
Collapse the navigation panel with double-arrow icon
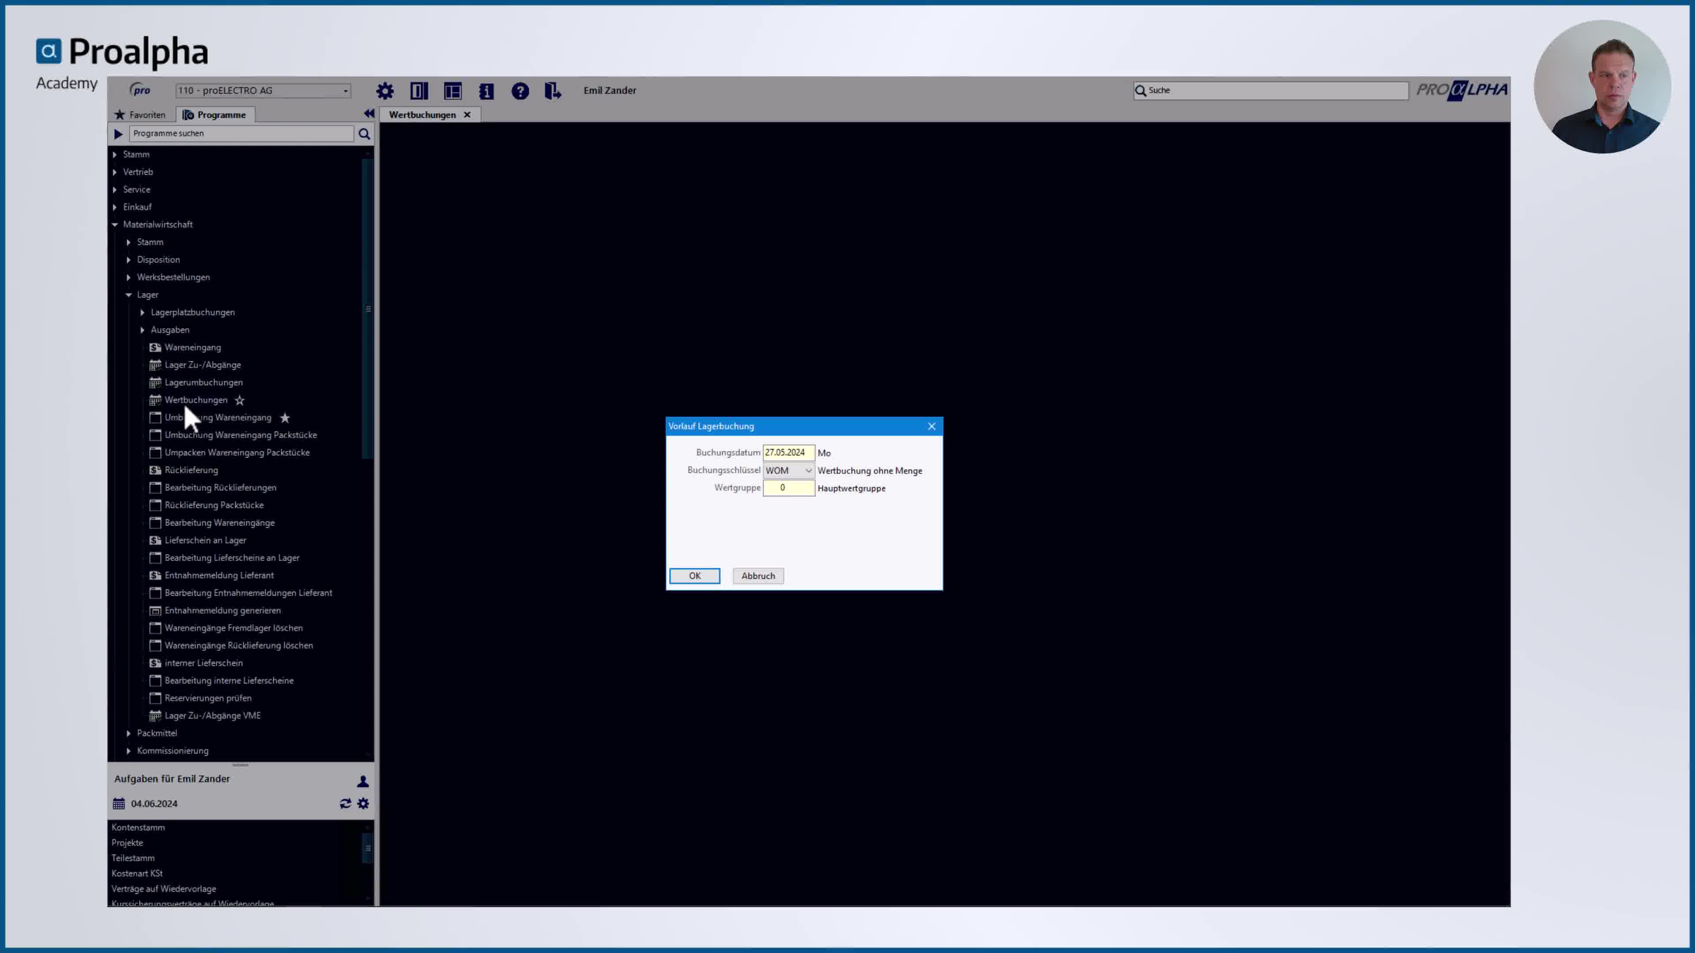(369, 114)
